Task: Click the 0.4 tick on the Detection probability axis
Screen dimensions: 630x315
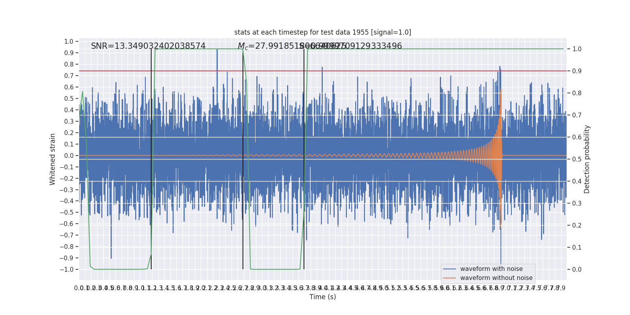Action: pos(577,181)
